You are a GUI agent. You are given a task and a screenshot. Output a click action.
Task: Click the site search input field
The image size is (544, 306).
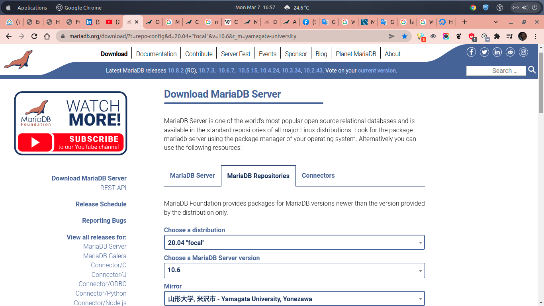tap(496, 71)
